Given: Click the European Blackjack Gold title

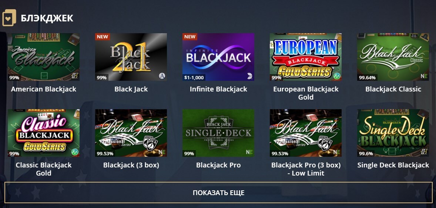Looking at the screenshot, I should click(306, 93).
